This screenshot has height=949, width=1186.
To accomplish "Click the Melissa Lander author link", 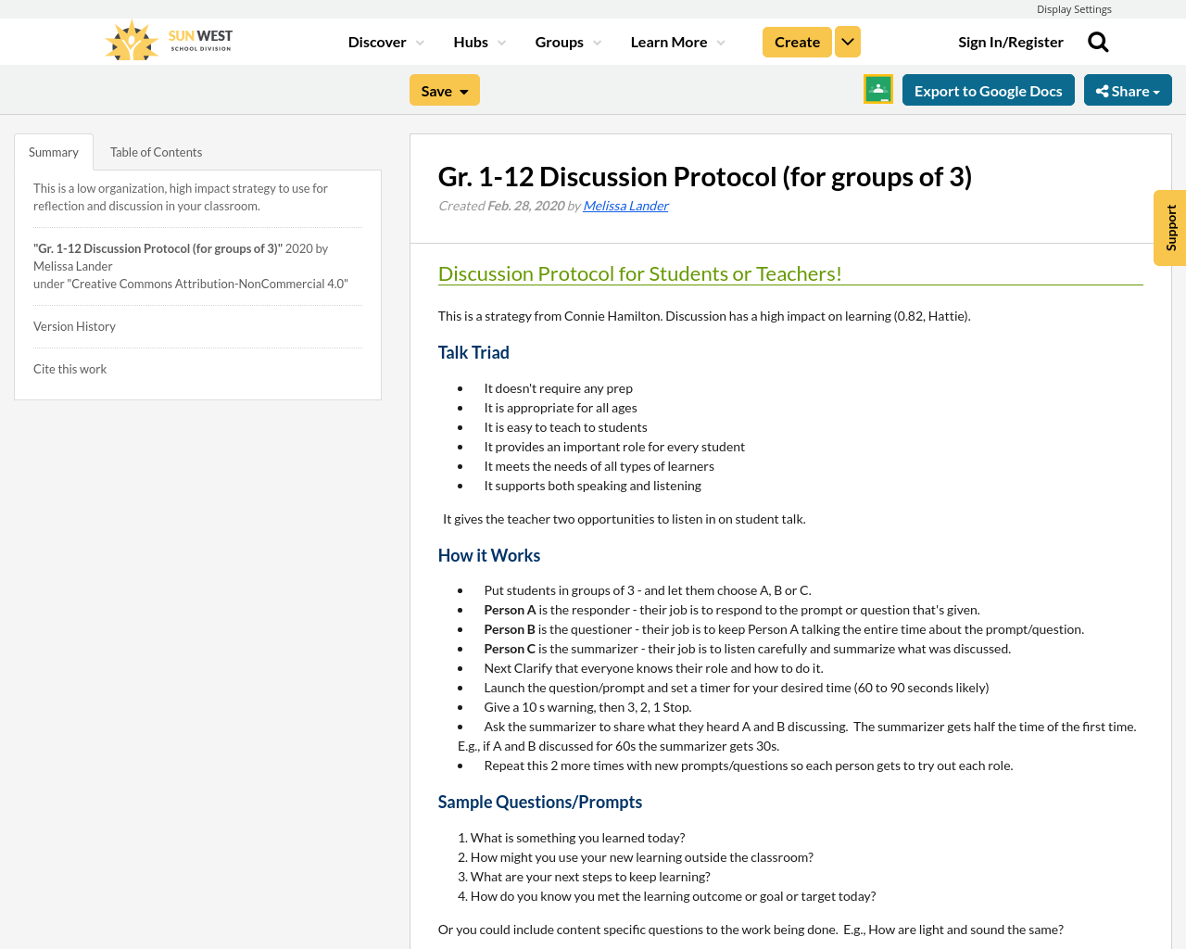I will 625,204.
